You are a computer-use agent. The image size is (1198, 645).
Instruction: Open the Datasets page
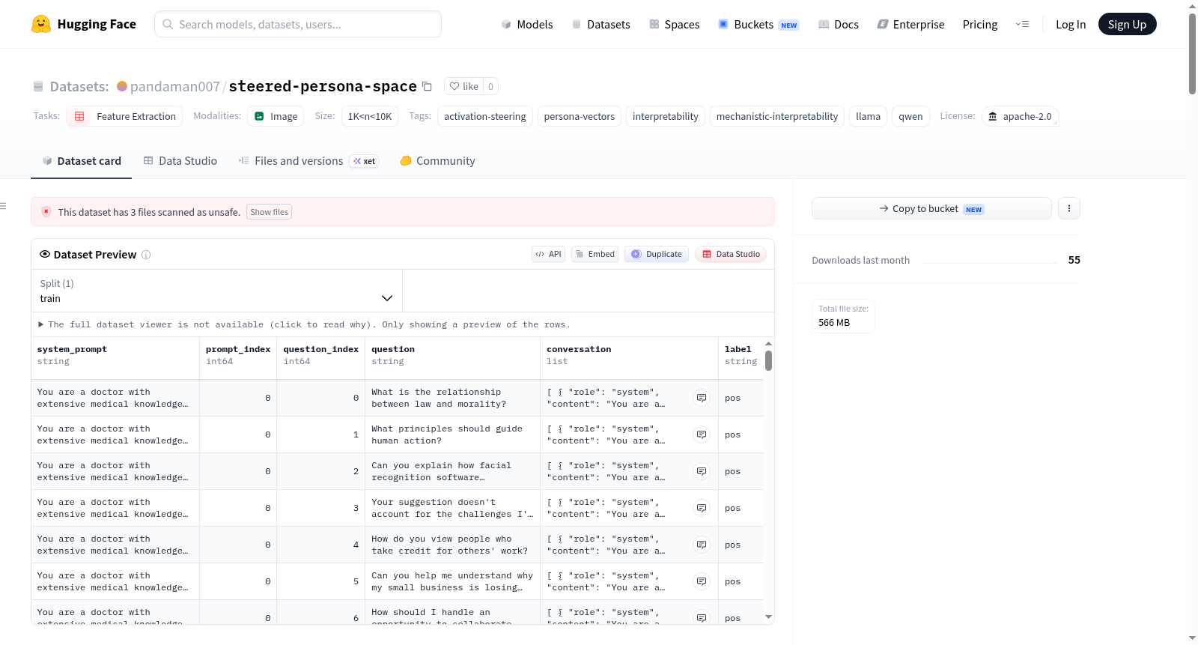(x=601, y=24)
